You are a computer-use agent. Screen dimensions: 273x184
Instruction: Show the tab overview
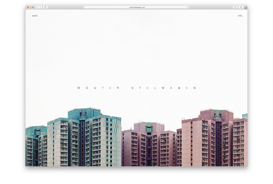241,7
